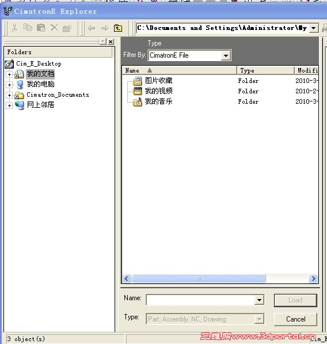This screenshot has width=327, height=344.
Task: Select Cimatron_Documents in the folder tree
Action: pos(58,95)
